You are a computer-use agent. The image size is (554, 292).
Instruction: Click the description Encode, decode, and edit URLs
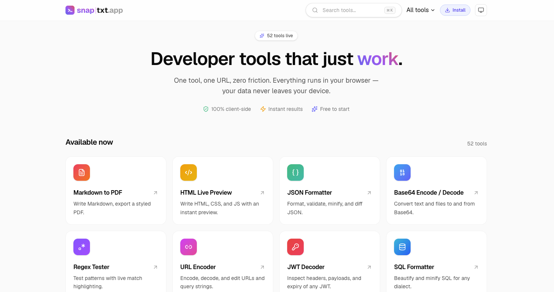(x=222, y=282)
